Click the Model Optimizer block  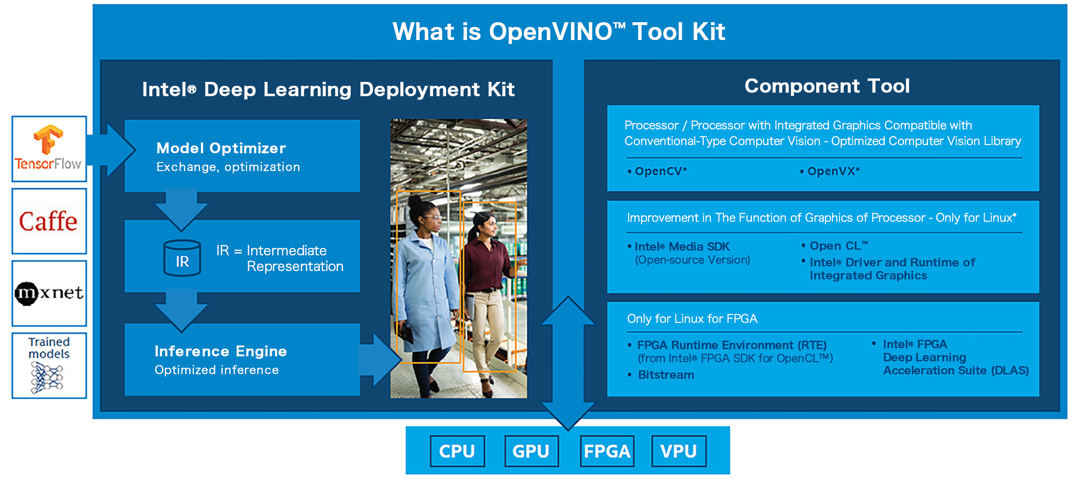tap(242, 156)
